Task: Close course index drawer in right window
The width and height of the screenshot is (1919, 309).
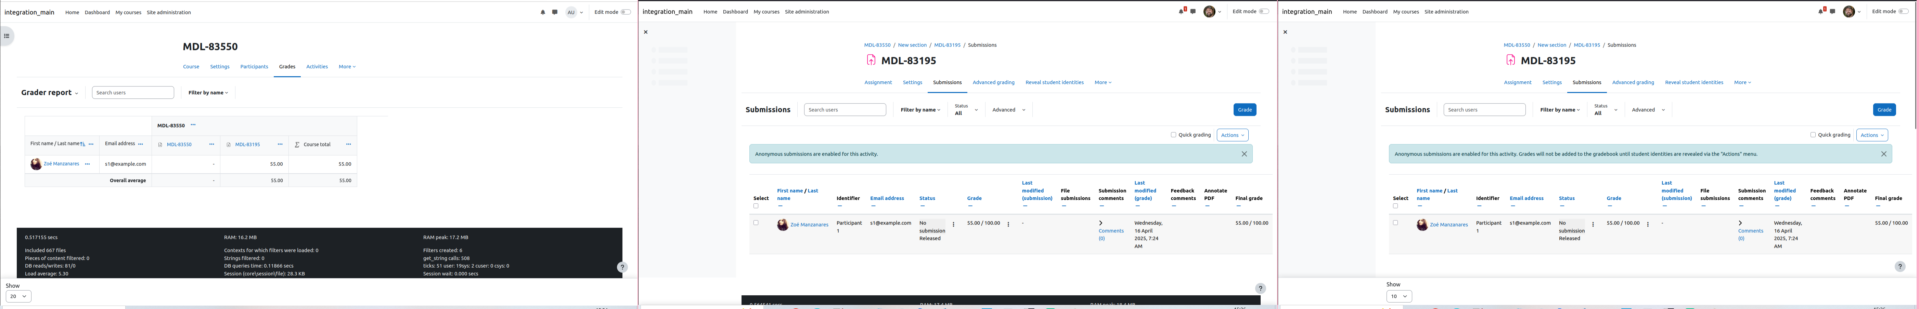Action: 1285,32
